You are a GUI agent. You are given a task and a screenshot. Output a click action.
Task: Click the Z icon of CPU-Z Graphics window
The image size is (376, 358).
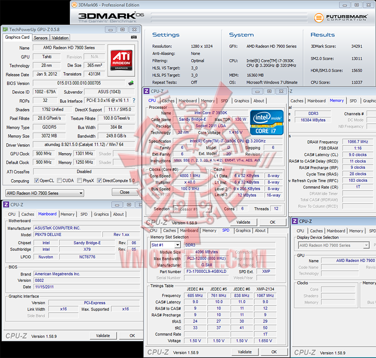click(x=295, y=221)
